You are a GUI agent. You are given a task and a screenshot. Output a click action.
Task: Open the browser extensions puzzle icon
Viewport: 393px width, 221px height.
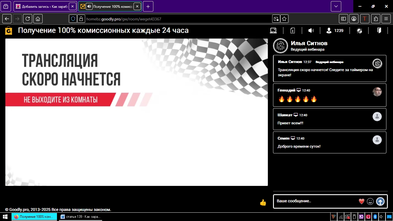point(376,19)
